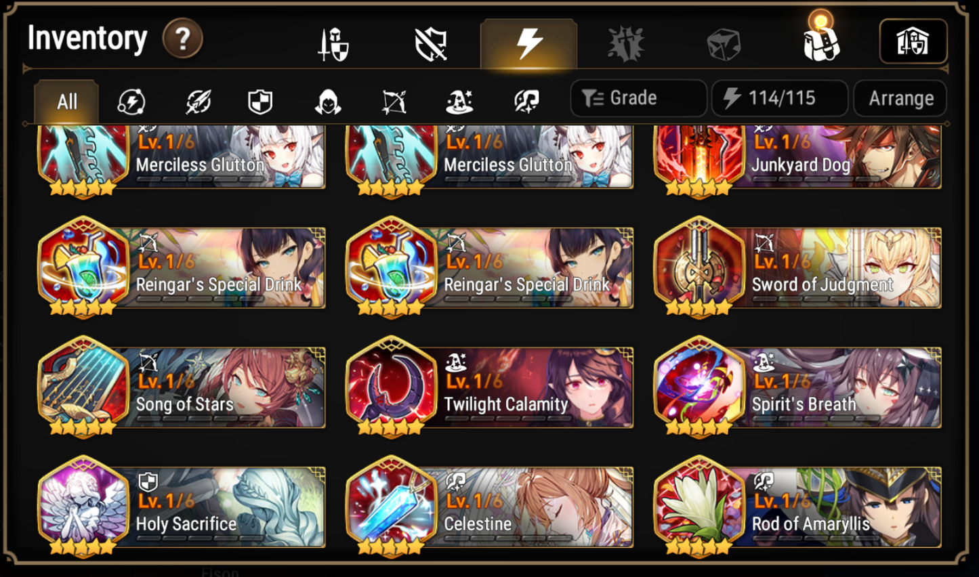The height and width of the screenshot is (577, 979).
Task: Click the 114/115 artifact capacity counter
Action: pyautogui.click(x=780, y=98)
